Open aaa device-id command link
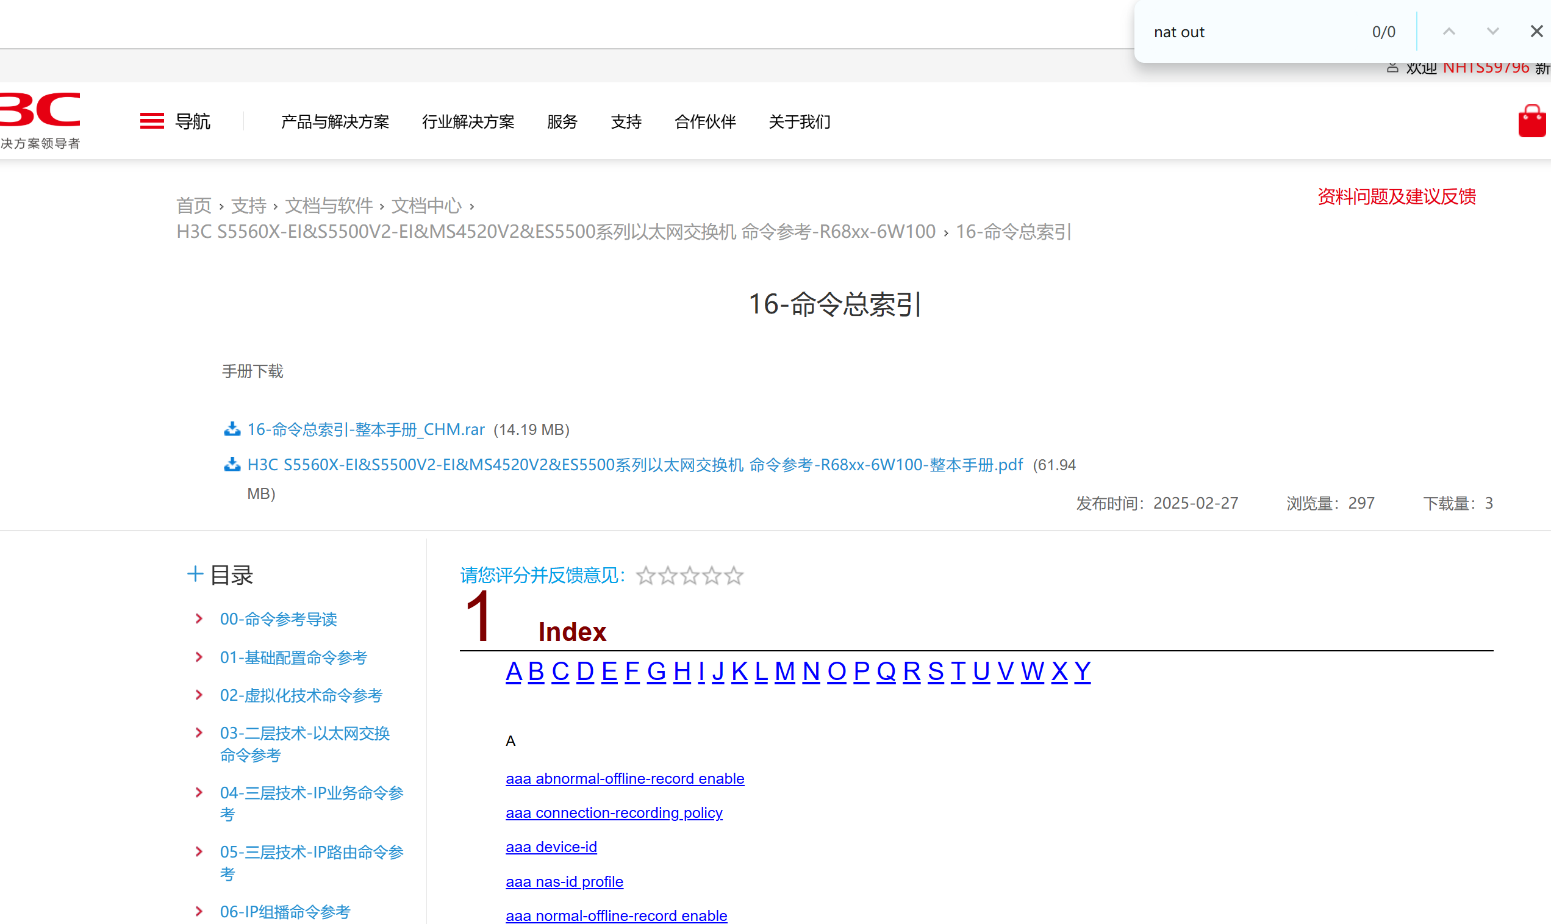 tap(551, 847)
